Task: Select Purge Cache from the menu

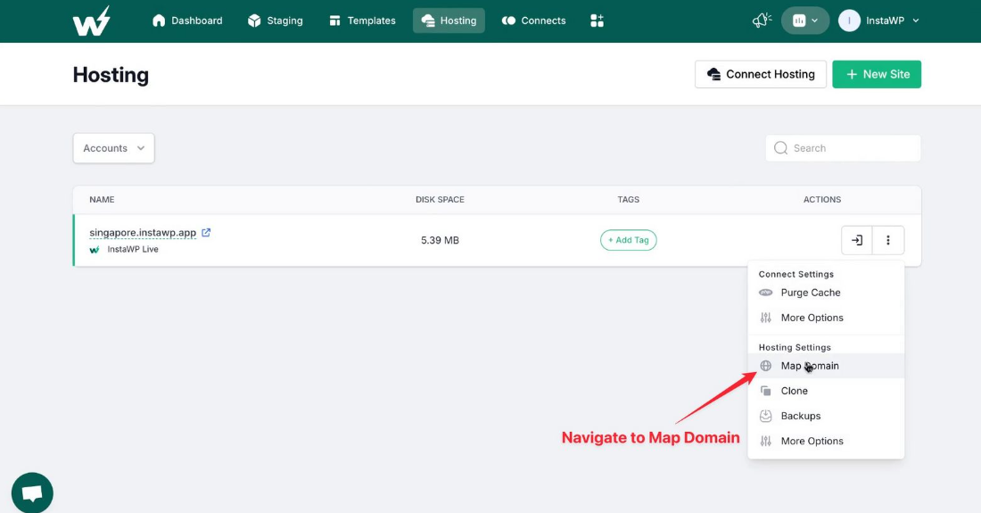Action: pos(826,293)
